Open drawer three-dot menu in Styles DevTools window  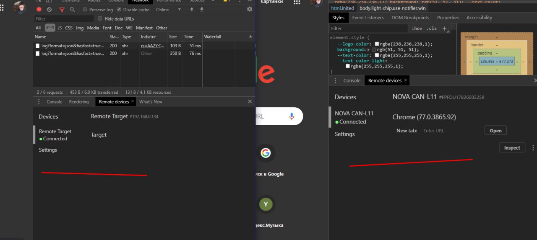(335, 80)
